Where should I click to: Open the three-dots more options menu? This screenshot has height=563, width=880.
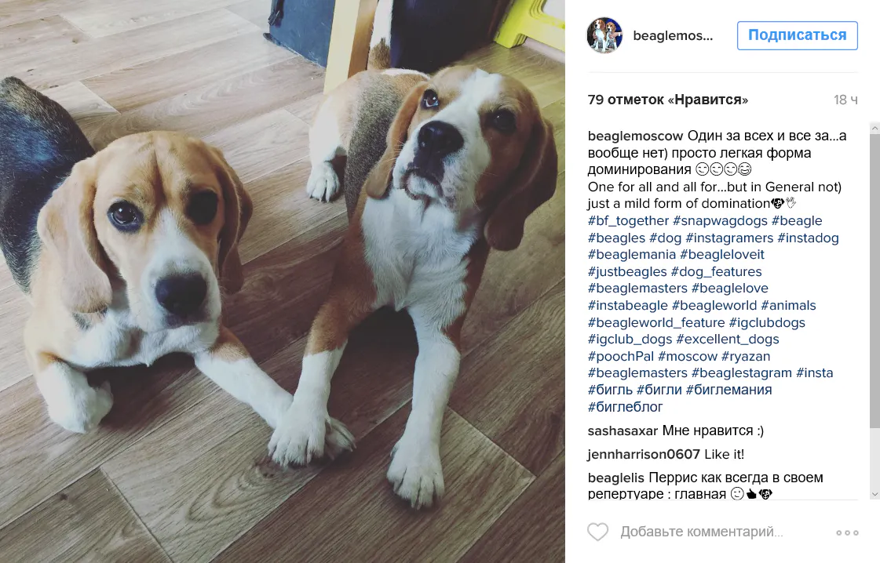point(847,532)
